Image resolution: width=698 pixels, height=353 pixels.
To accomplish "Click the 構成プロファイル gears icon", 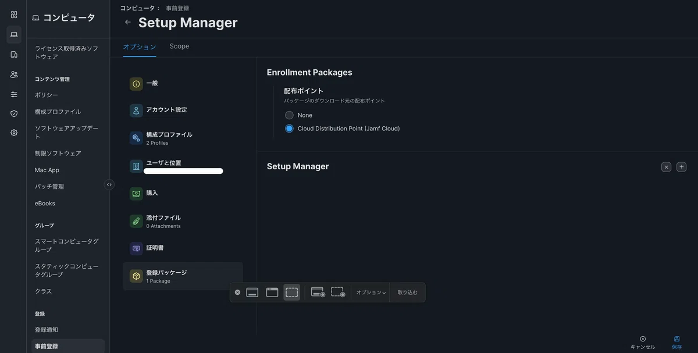I will coord(136,138).
